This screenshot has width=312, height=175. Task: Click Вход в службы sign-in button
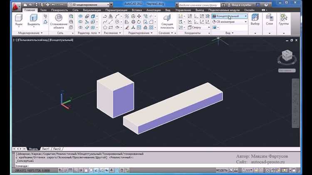pyautogui.click(x=239, y=5)
